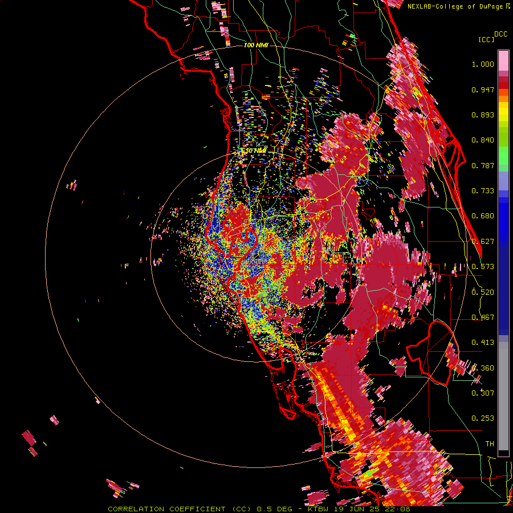Pick the gray color bar segment
The height and width of the screenshot is (513, 513).
pyautogui.click(x=503, y=396)
